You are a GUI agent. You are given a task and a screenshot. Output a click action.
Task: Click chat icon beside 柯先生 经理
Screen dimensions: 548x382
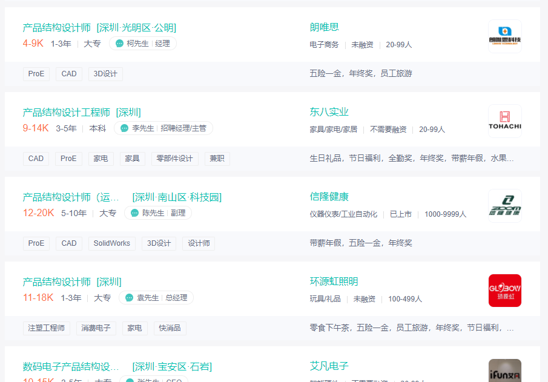119,44
